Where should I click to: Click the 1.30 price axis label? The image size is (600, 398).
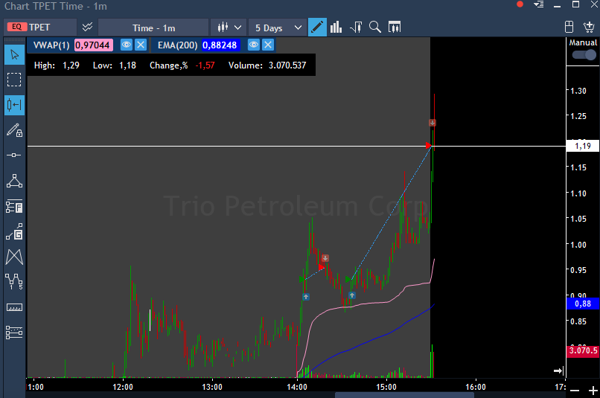(578, 91)
